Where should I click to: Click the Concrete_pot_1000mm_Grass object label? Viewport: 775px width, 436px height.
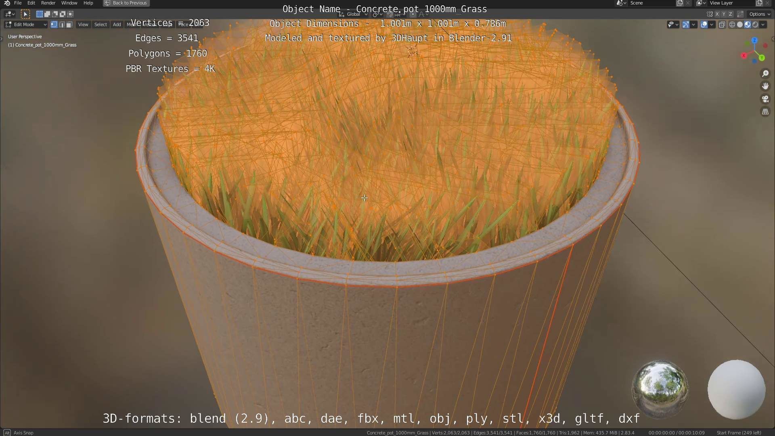click(x=42, y=45)
